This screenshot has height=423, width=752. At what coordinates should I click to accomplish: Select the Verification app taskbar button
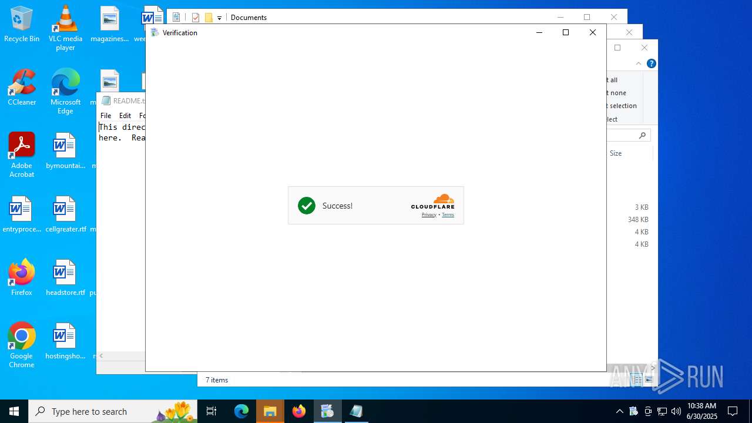tap(327, 411)
